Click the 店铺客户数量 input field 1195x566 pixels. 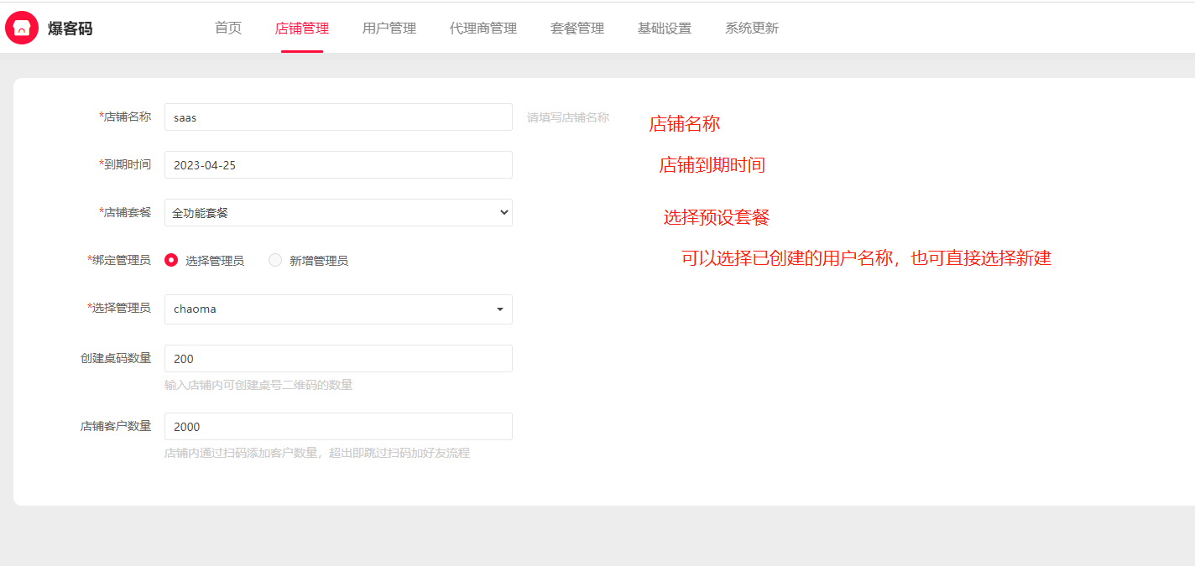tap(338, 427)
